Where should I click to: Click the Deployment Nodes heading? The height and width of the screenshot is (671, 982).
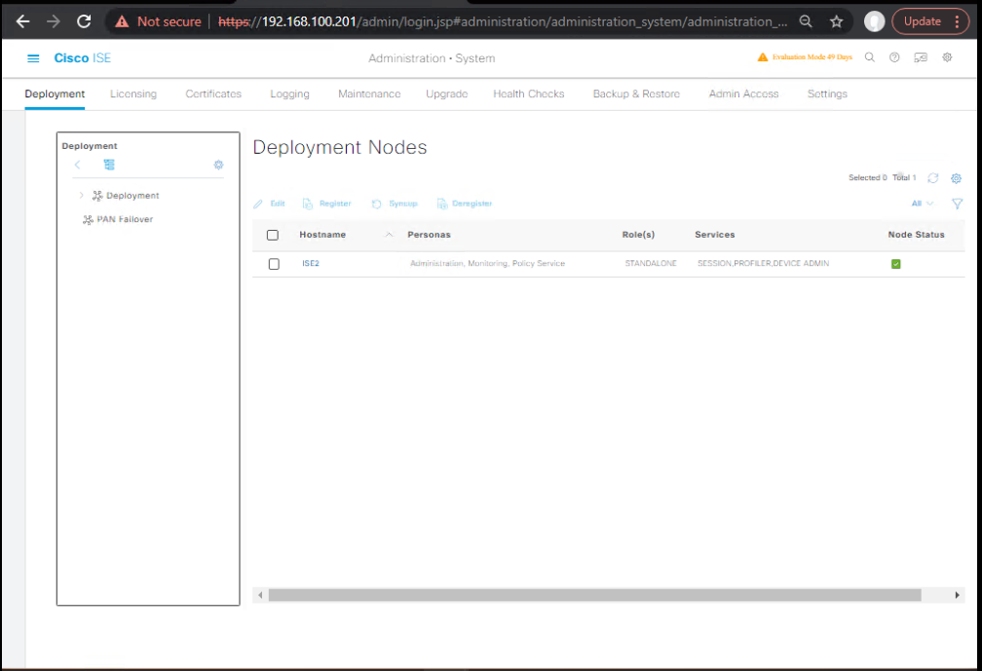coord(339,147)
